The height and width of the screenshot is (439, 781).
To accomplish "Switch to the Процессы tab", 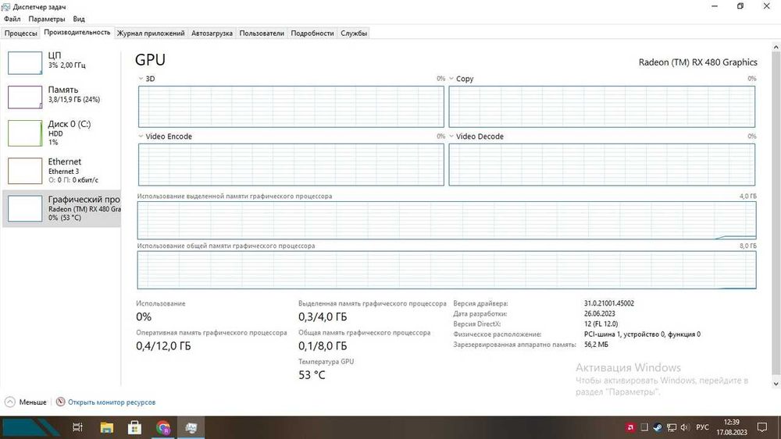I will (x=21, y=34).
